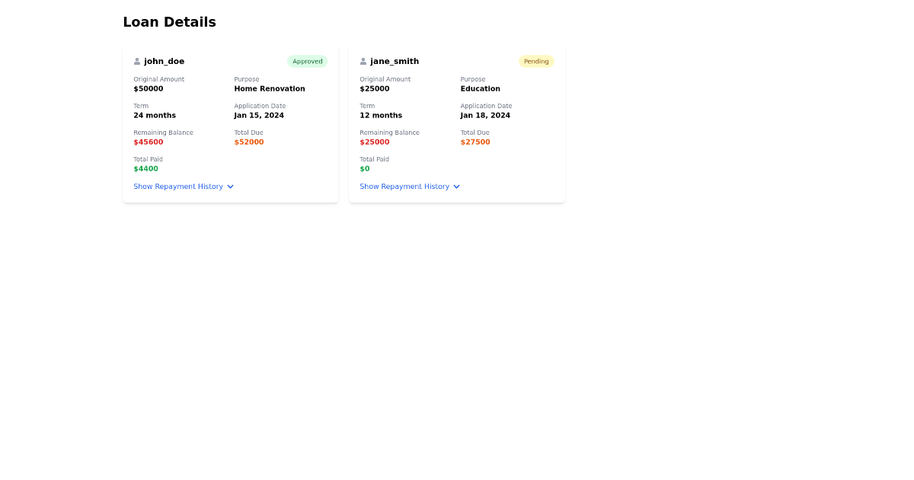Click the chevron beside jane_smith's repayment history link
914x480 pixels.
[x=456, y=186]
